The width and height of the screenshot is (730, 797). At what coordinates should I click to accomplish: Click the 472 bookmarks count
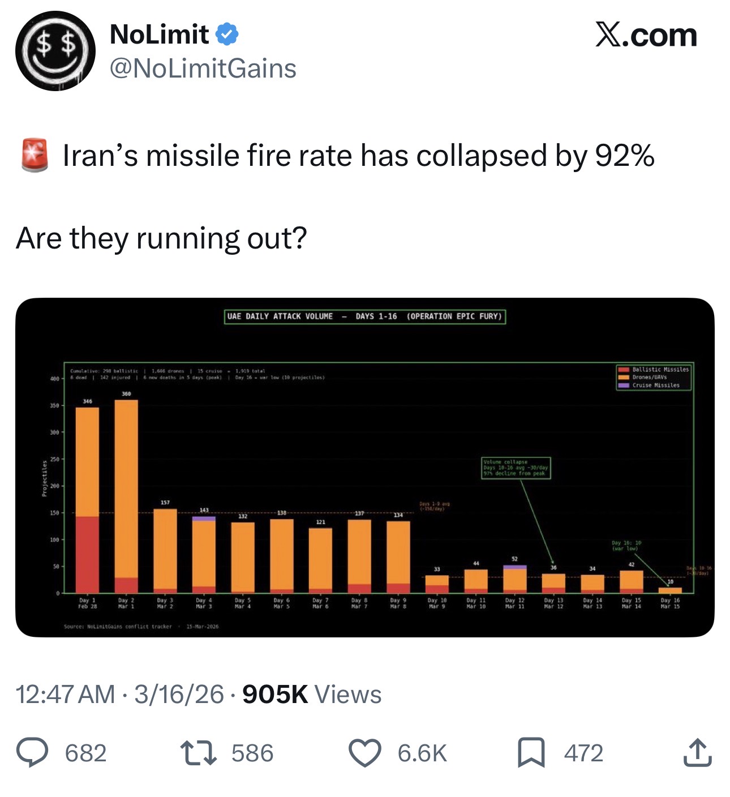pyautogui.click(x=583, y=753)
